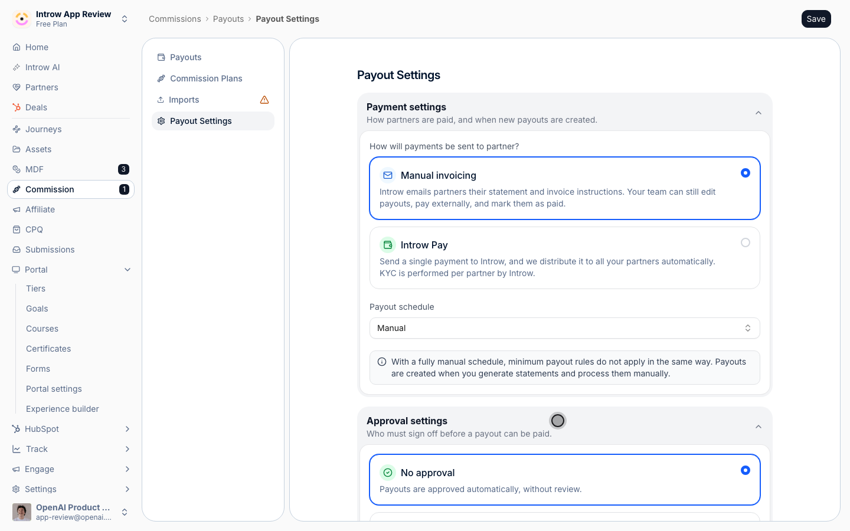
Task: Click the MDF coins icon
Action: point(17,169)
